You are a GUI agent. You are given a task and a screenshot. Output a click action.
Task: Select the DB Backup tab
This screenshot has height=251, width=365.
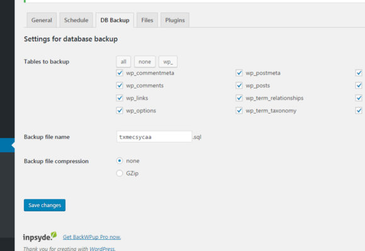pos(115,20)
